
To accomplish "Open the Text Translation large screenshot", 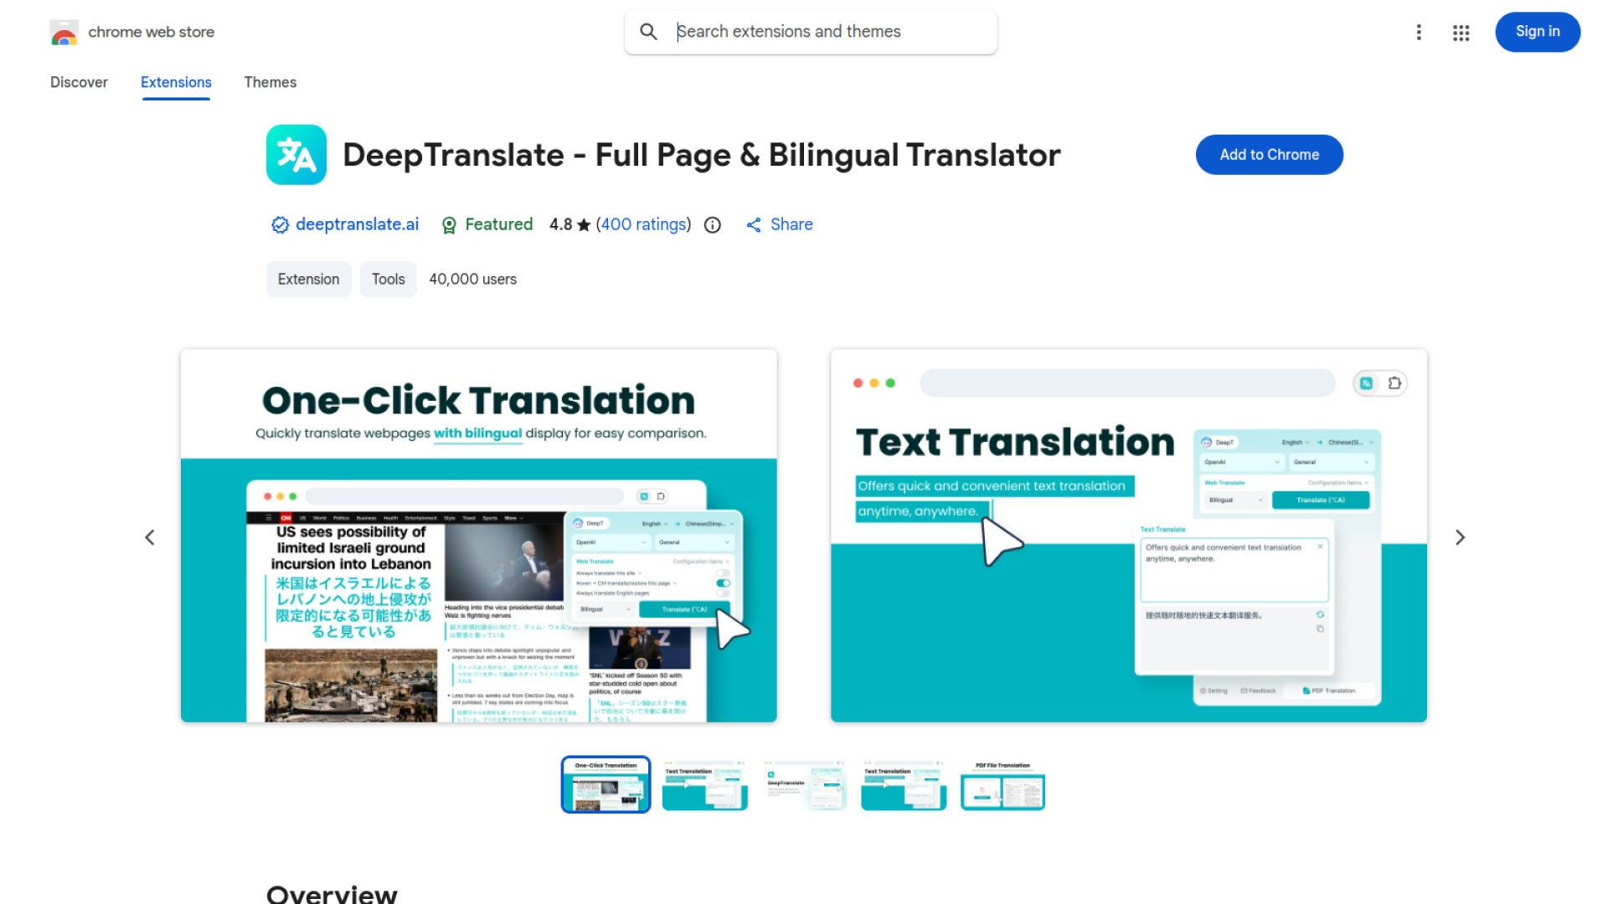I will [1129, 536].
